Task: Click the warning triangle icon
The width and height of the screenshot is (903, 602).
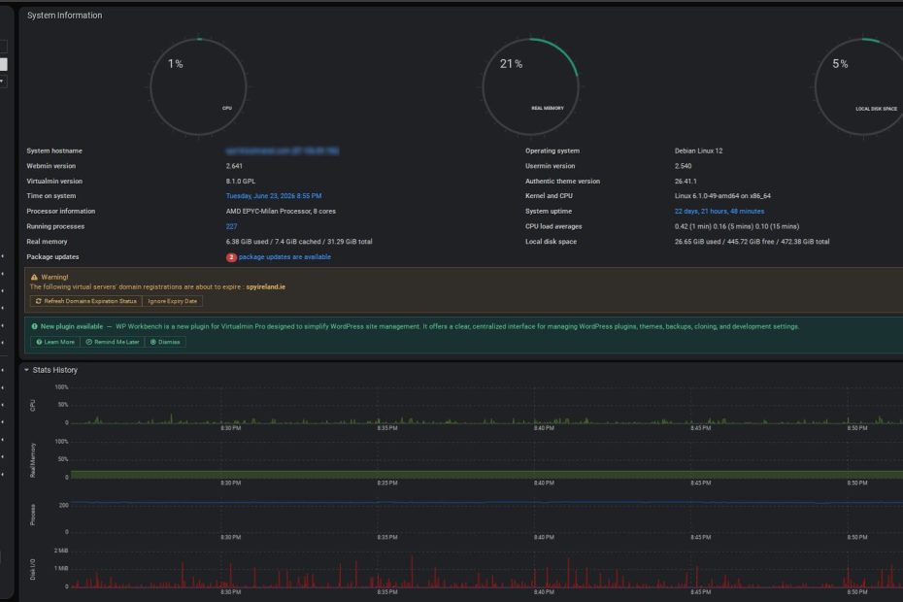Action: tap(34, 277)
